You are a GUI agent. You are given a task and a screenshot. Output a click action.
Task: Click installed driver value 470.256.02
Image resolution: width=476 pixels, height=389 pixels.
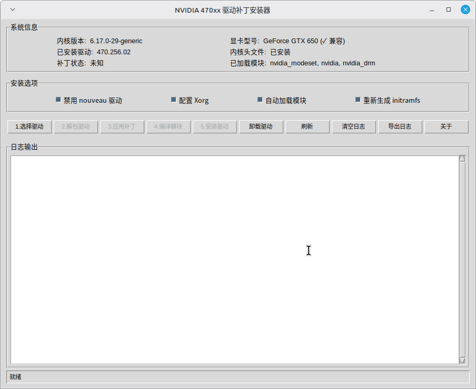(114, 52)
